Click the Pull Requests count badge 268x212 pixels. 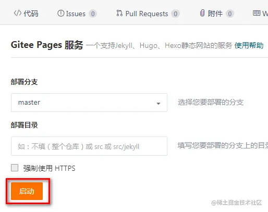point(175,14)
